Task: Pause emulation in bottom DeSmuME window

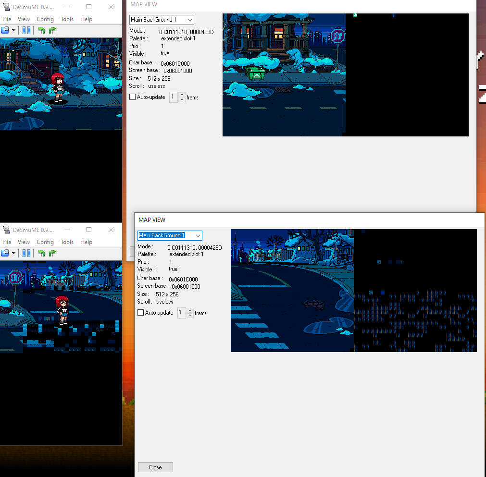Action: [26, 253]
